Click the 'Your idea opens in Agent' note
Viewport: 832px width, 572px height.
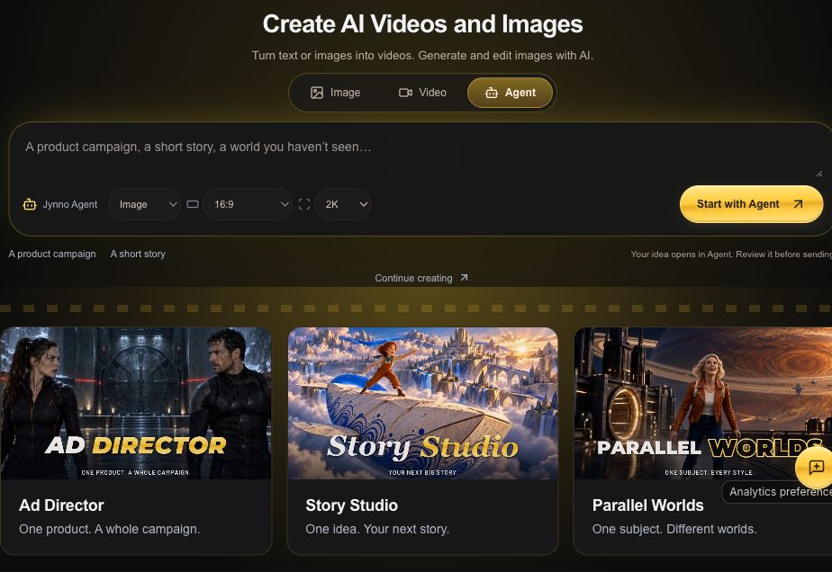click(731, 255)
